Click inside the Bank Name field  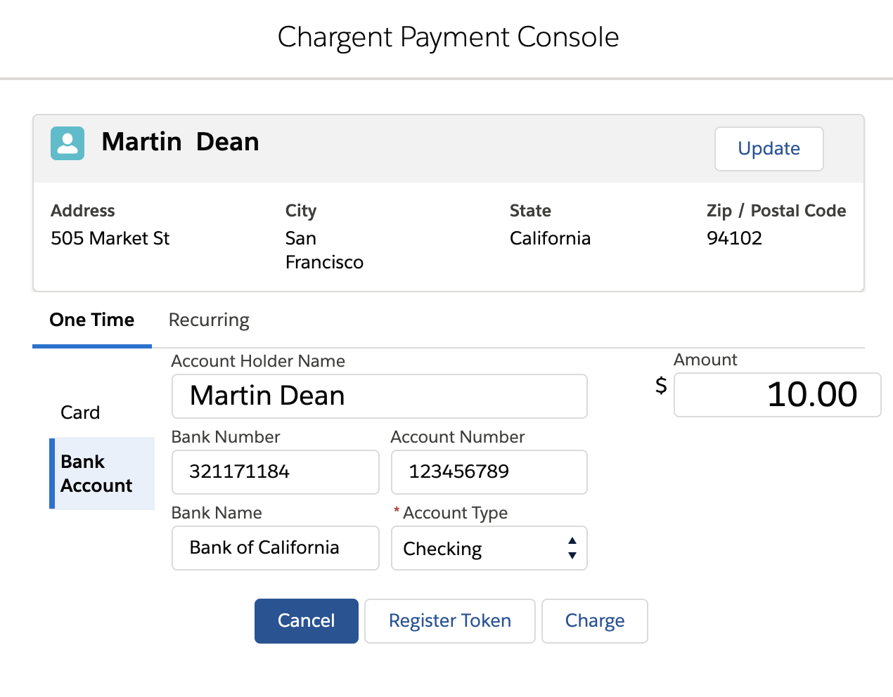tap(275, 548)
